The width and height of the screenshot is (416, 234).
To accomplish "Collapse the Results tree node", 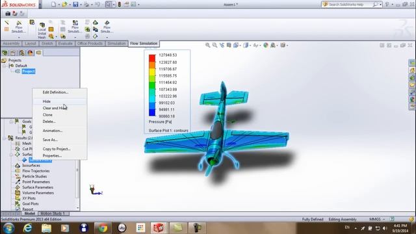I will tap(5, 138).
